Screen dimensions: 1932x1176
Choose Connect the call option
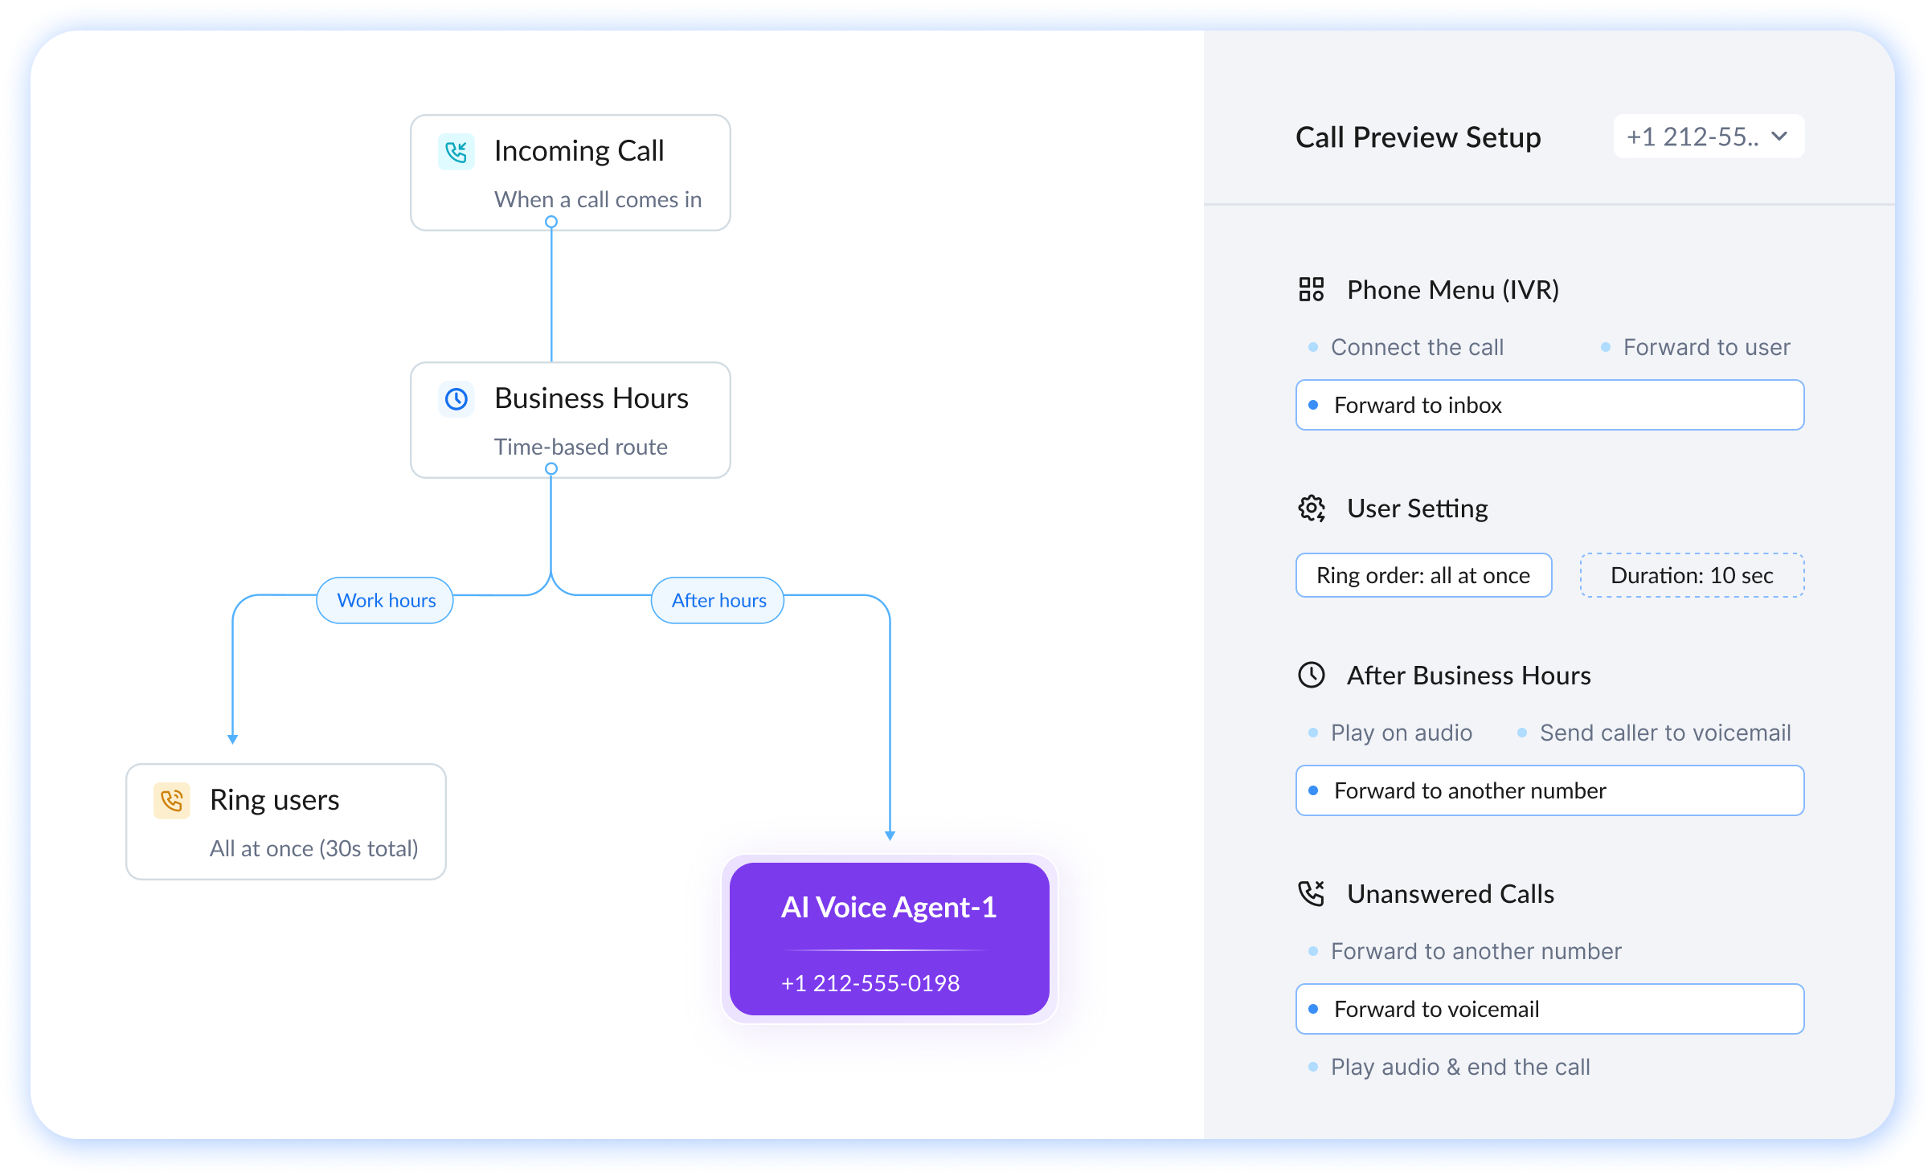point(1416,347)
